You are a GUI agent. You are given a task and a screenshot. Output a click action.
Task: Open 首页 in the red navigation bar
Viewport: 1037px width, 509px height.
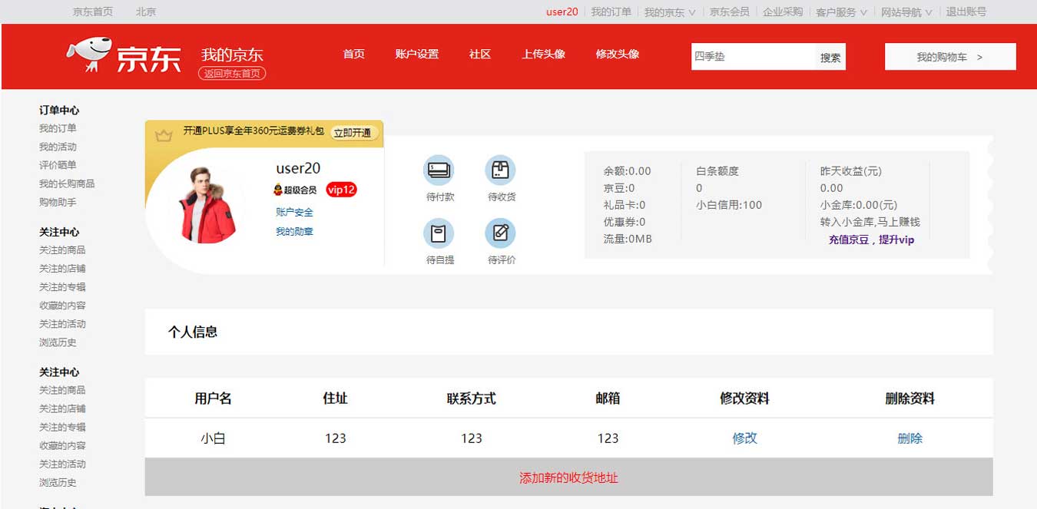tap(354, 55)
